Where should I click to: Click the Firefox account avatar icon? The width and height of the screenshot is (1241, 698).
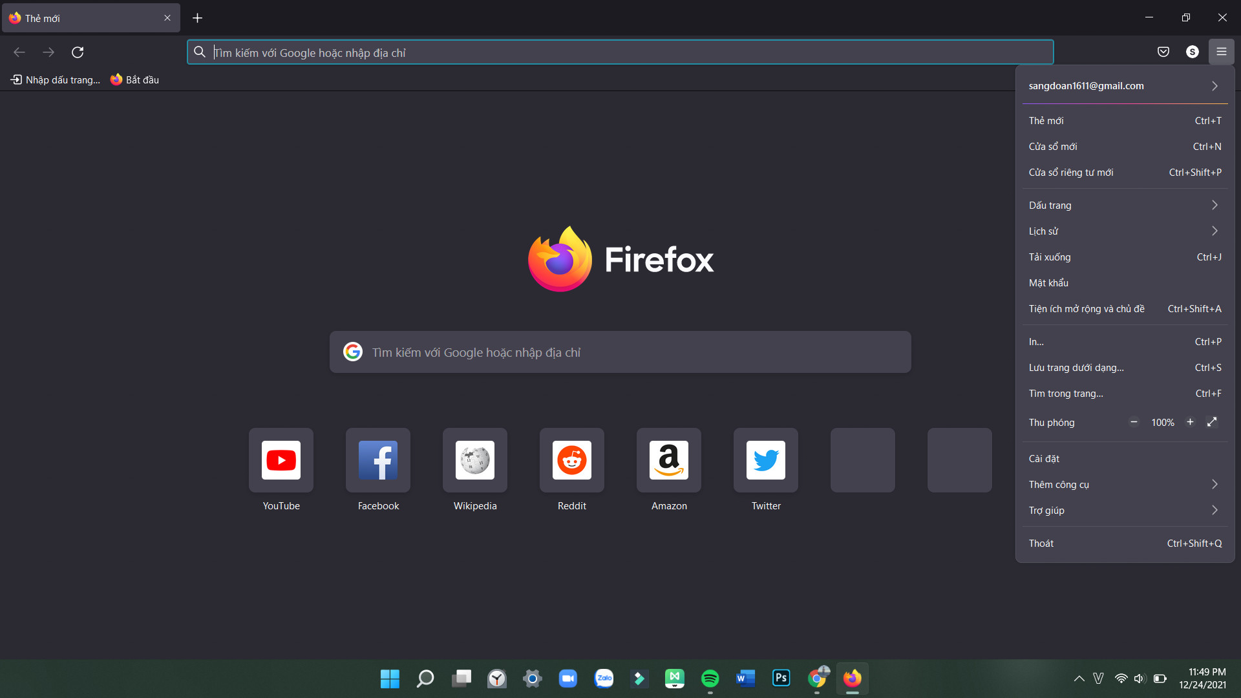1192,52
